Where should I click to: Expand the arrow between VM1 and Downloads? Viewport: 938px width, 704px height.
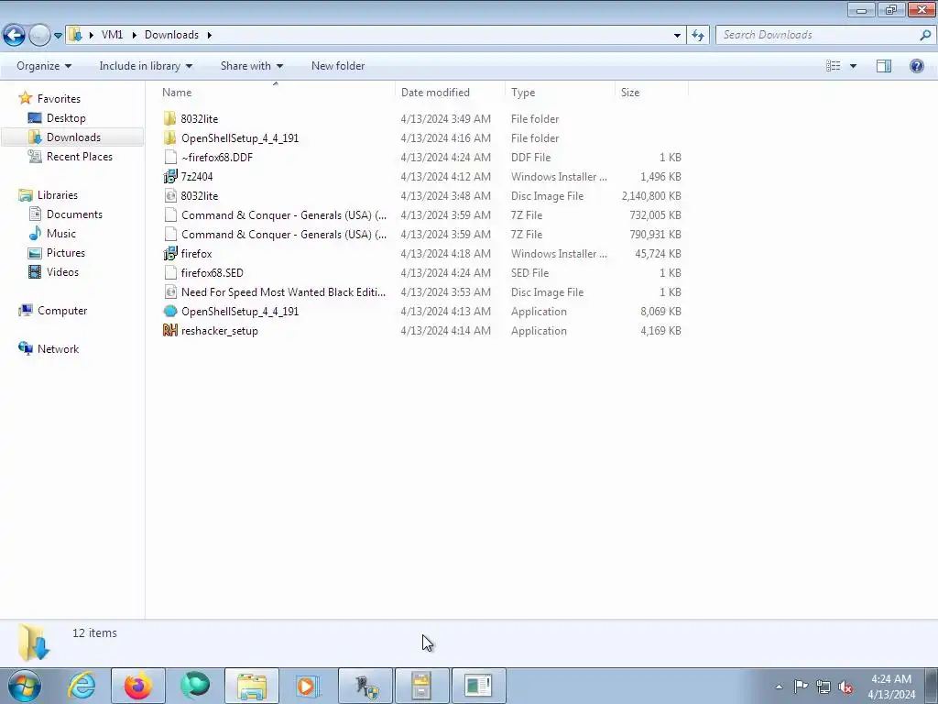point(133,35)
